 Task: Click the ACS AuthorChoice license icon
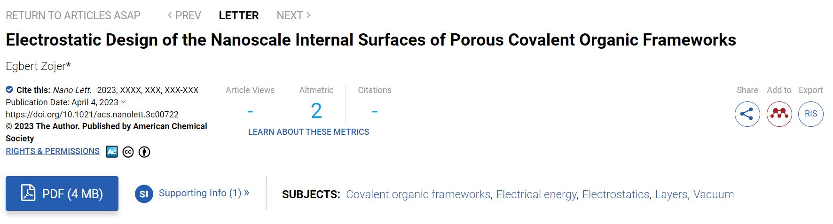[112, 152]
